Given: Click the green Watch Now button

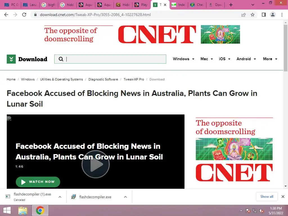Looking at the screenshot, I should (x=38, y=182).
